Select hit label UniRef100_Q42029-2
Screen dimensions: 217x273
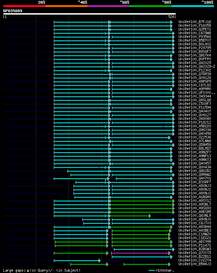point(197,66)
